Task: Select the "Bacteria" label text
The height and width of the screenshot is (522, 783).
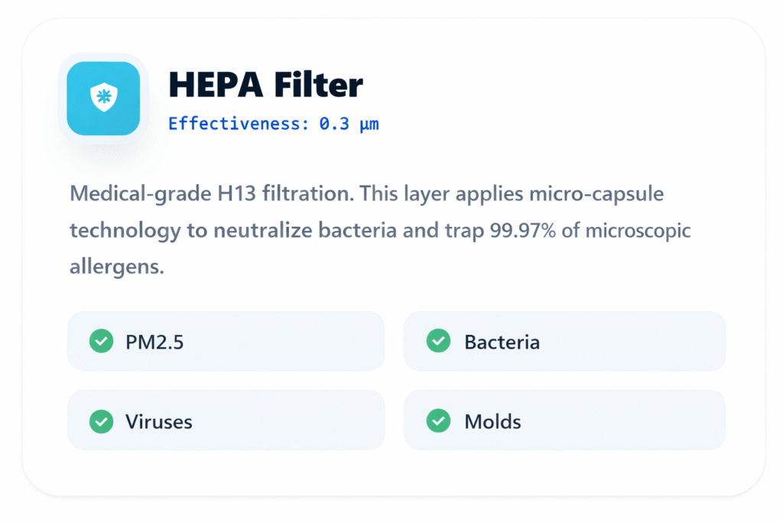Action: (502, 342)
